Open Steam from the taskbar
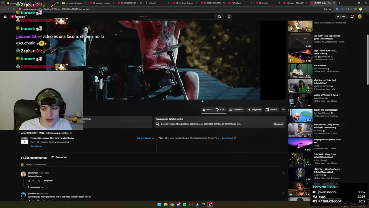The height and width of the screenshot is (208, 369). pos(197,205)
